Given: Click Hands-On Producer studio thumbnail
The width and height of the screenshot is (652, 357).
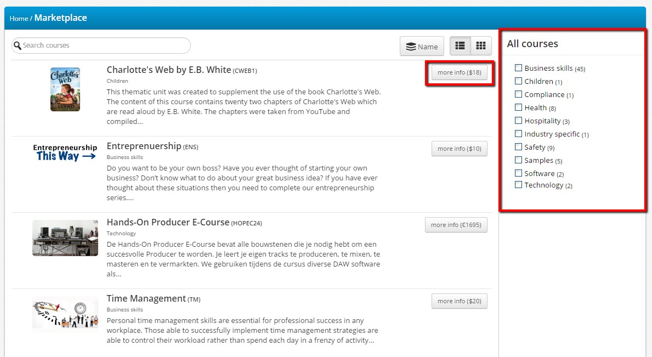Looking at the screenshot, I should (x=65, y=238).
